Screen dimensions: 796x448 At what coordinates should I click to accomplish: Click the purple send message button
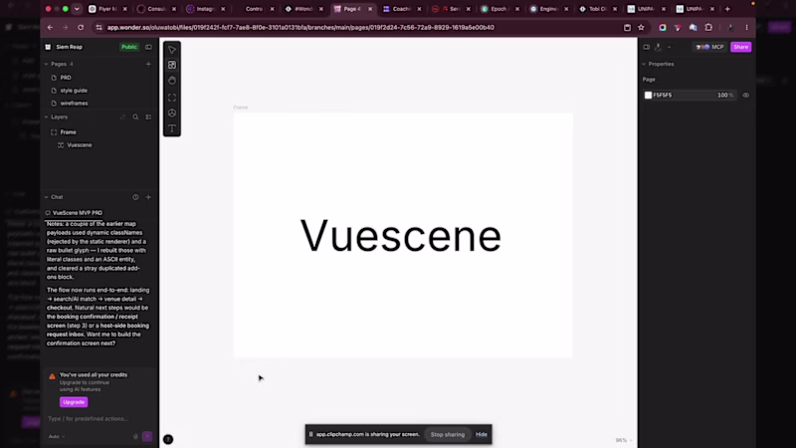point(147,436)
